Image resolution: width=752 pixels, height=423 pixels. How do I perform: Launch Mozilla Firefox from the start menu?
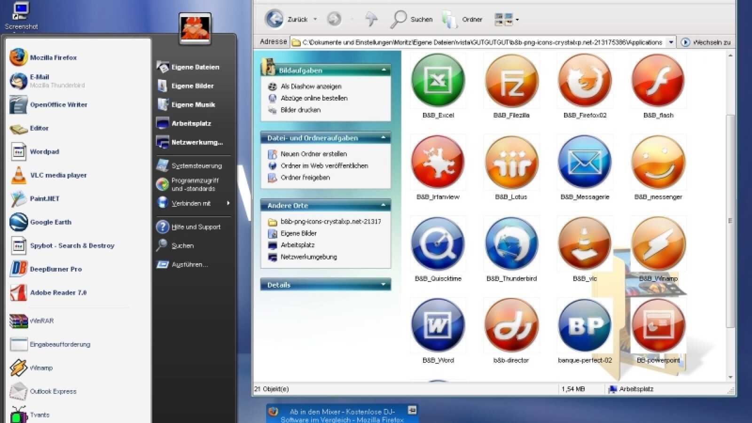click(53, 58)
